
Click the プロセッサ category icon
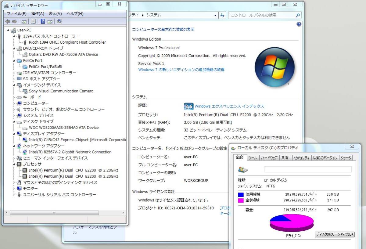click(19, 164)
